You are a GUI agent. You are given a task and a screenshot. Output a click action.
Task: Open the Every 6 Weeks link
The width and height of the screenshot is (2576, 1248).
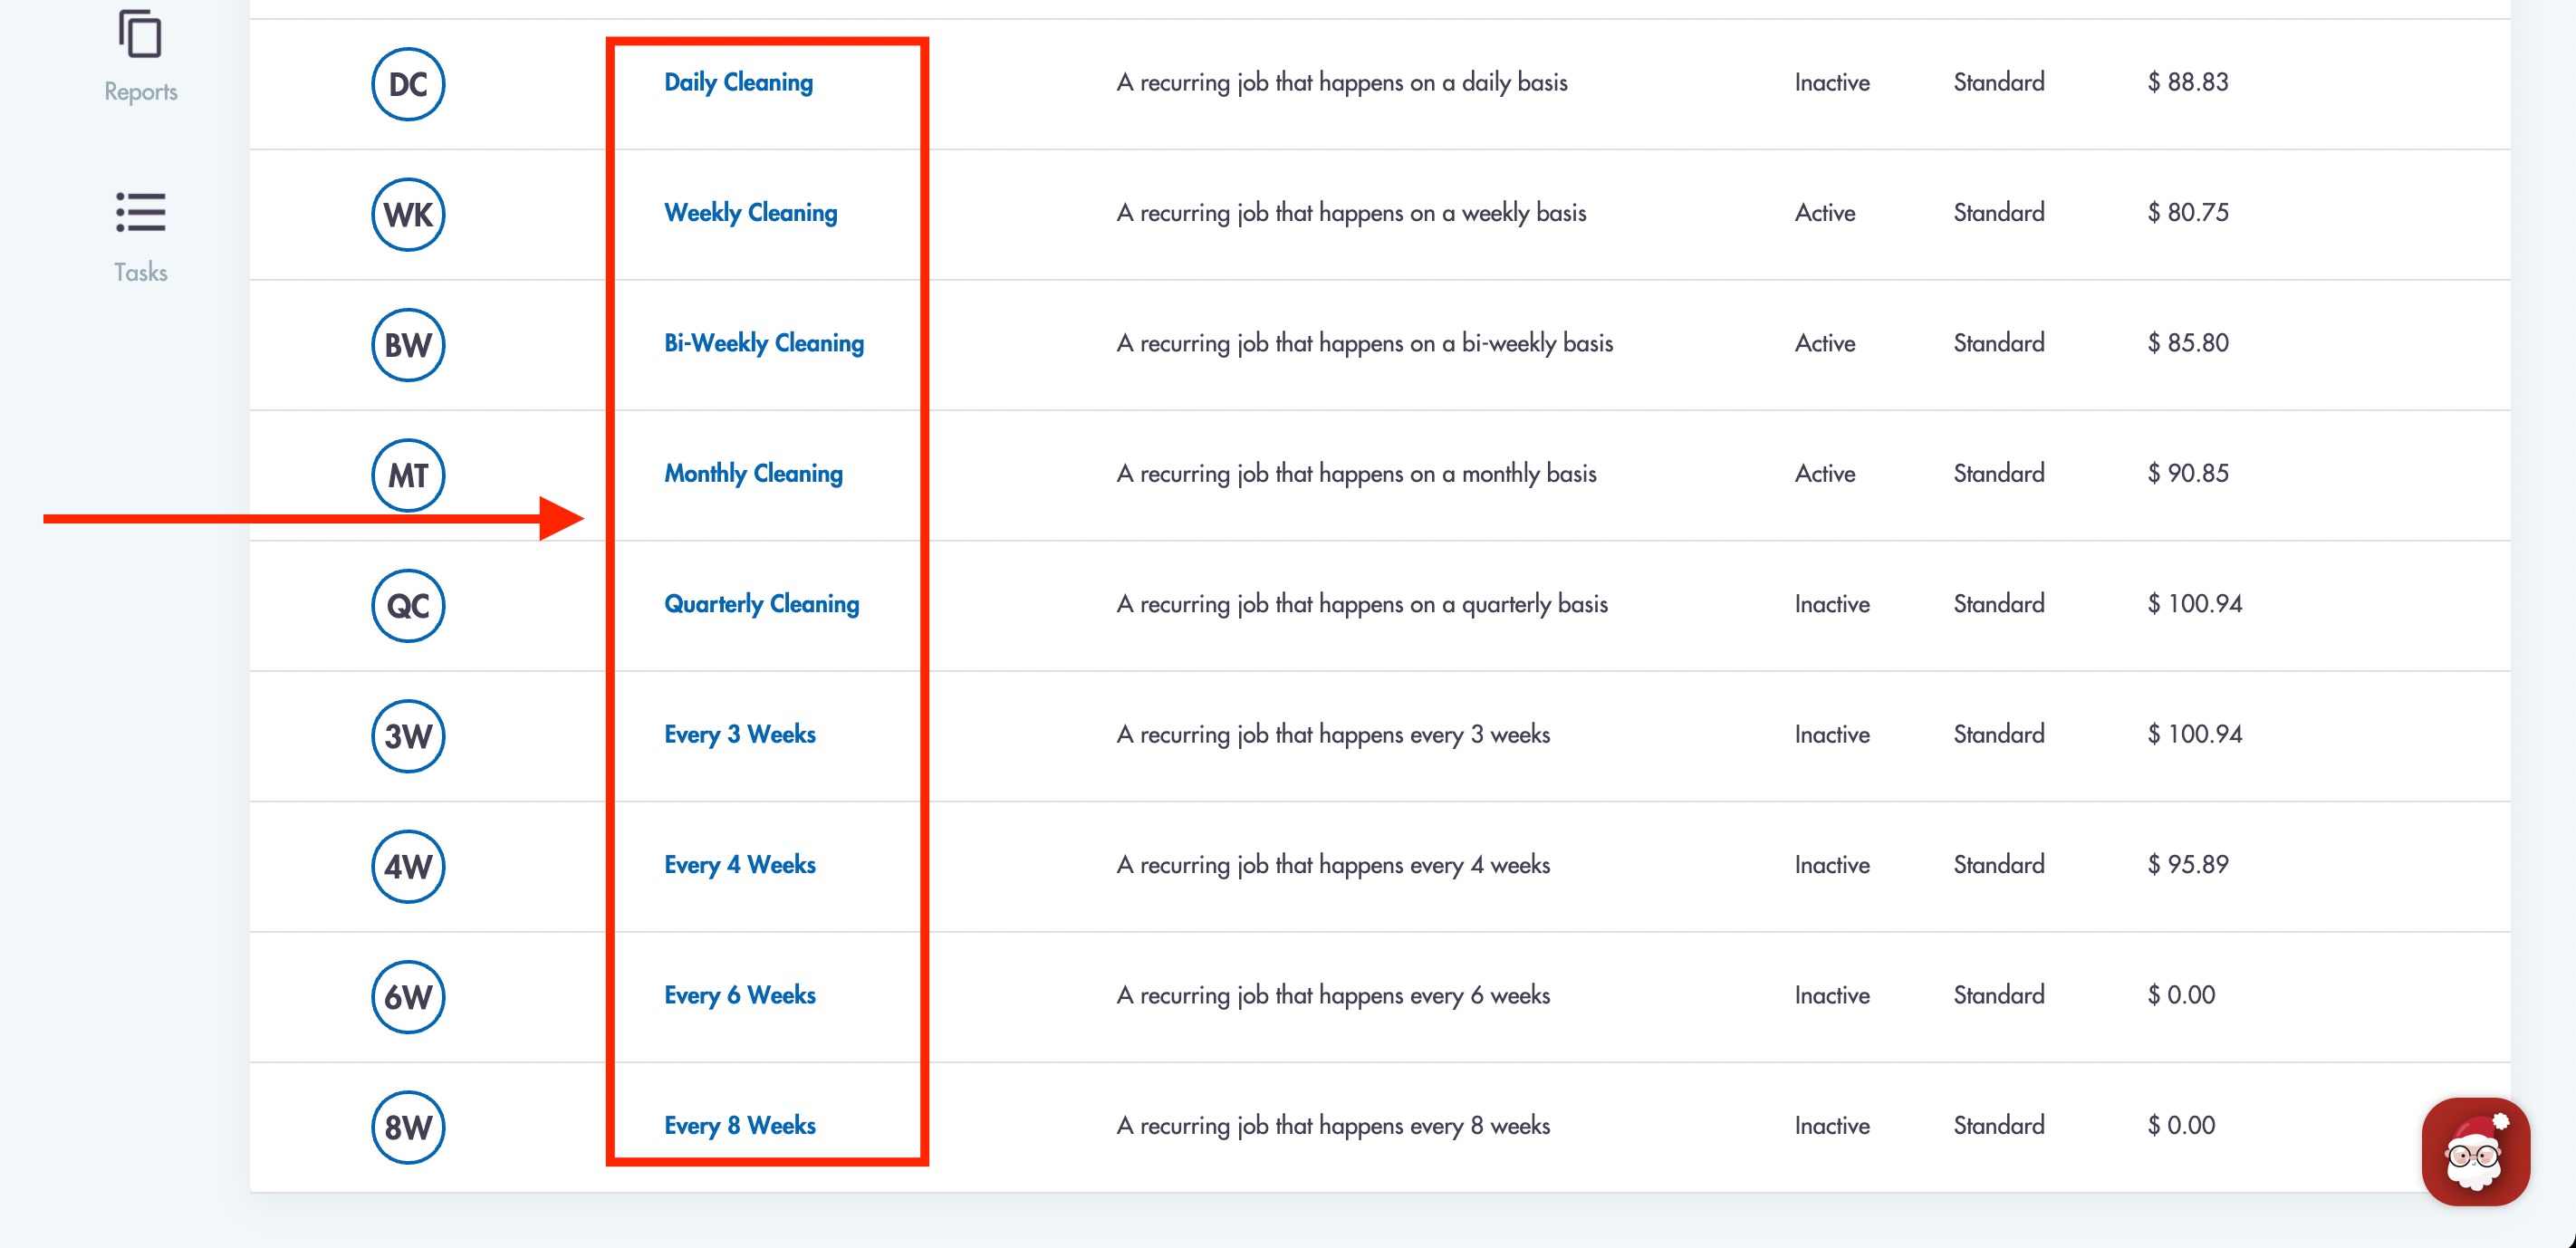click(740, 995)
